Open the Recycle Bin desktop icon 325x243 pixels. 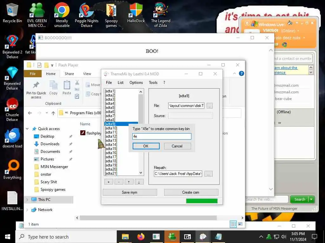click(x=12, y=13)
